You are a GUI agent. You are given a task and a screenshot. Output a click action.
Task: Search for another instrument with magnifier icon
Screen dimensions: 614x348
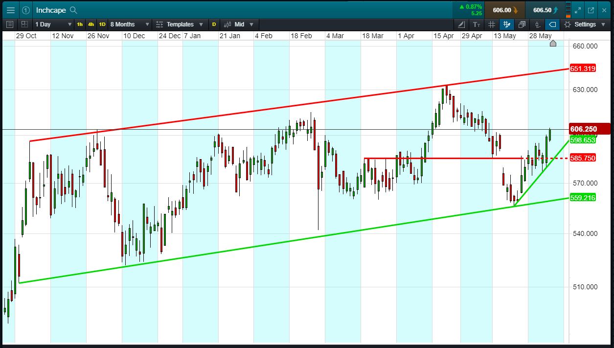pyautogui.click(x=73, y=10)
